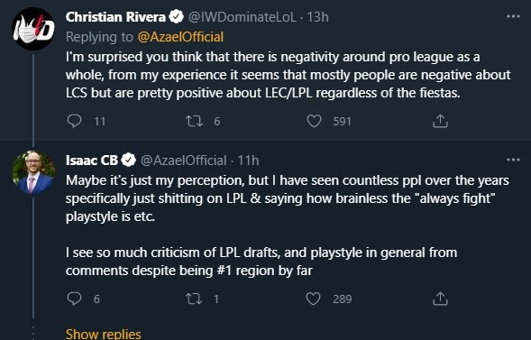Reply to Christian Rivera's tweet
This screenshot has width=531, height=340.
[74, 121]
